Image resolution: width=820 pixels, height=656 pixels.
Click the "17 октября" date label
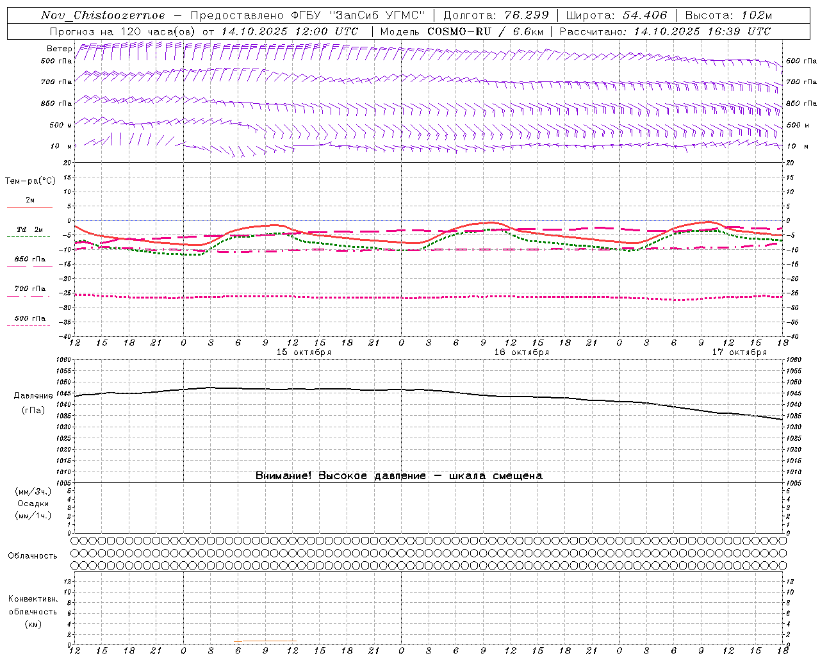pos(739,352)
